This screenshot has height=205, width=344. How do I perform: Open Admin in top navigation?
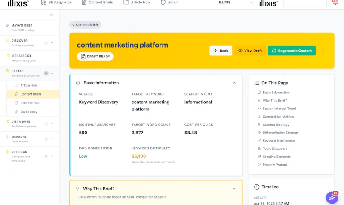coord(170,3)
